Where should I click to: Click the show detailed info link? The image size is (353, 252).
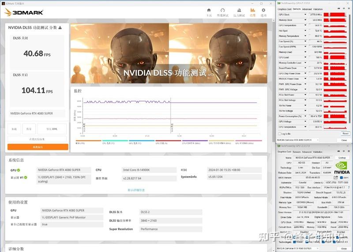(136, 190)
